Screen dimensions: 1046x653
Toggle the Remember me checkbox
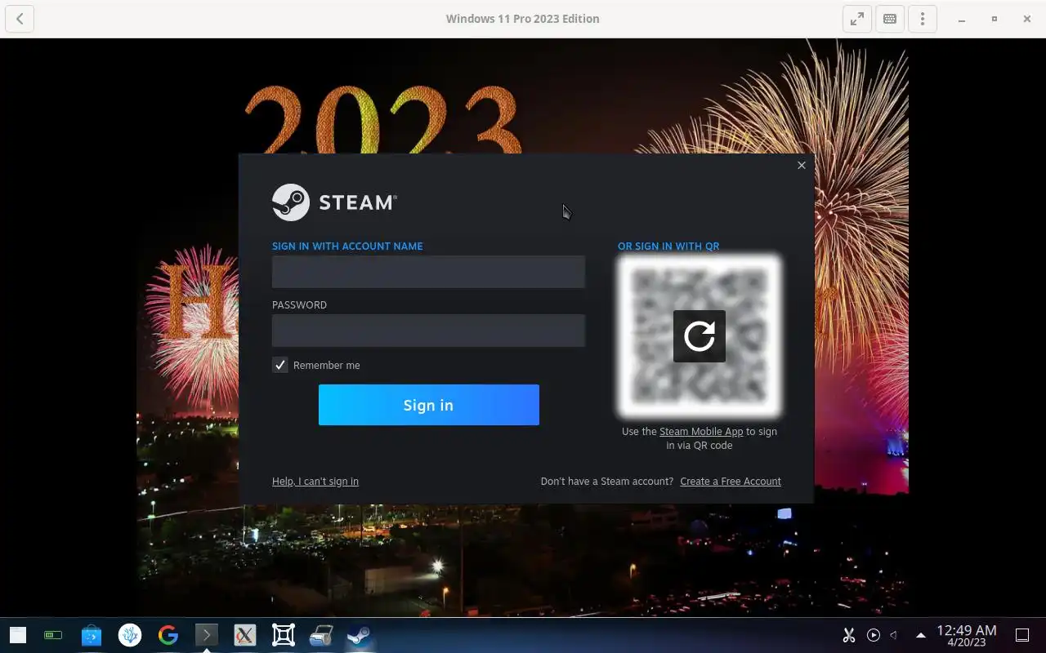coord(280,365)
